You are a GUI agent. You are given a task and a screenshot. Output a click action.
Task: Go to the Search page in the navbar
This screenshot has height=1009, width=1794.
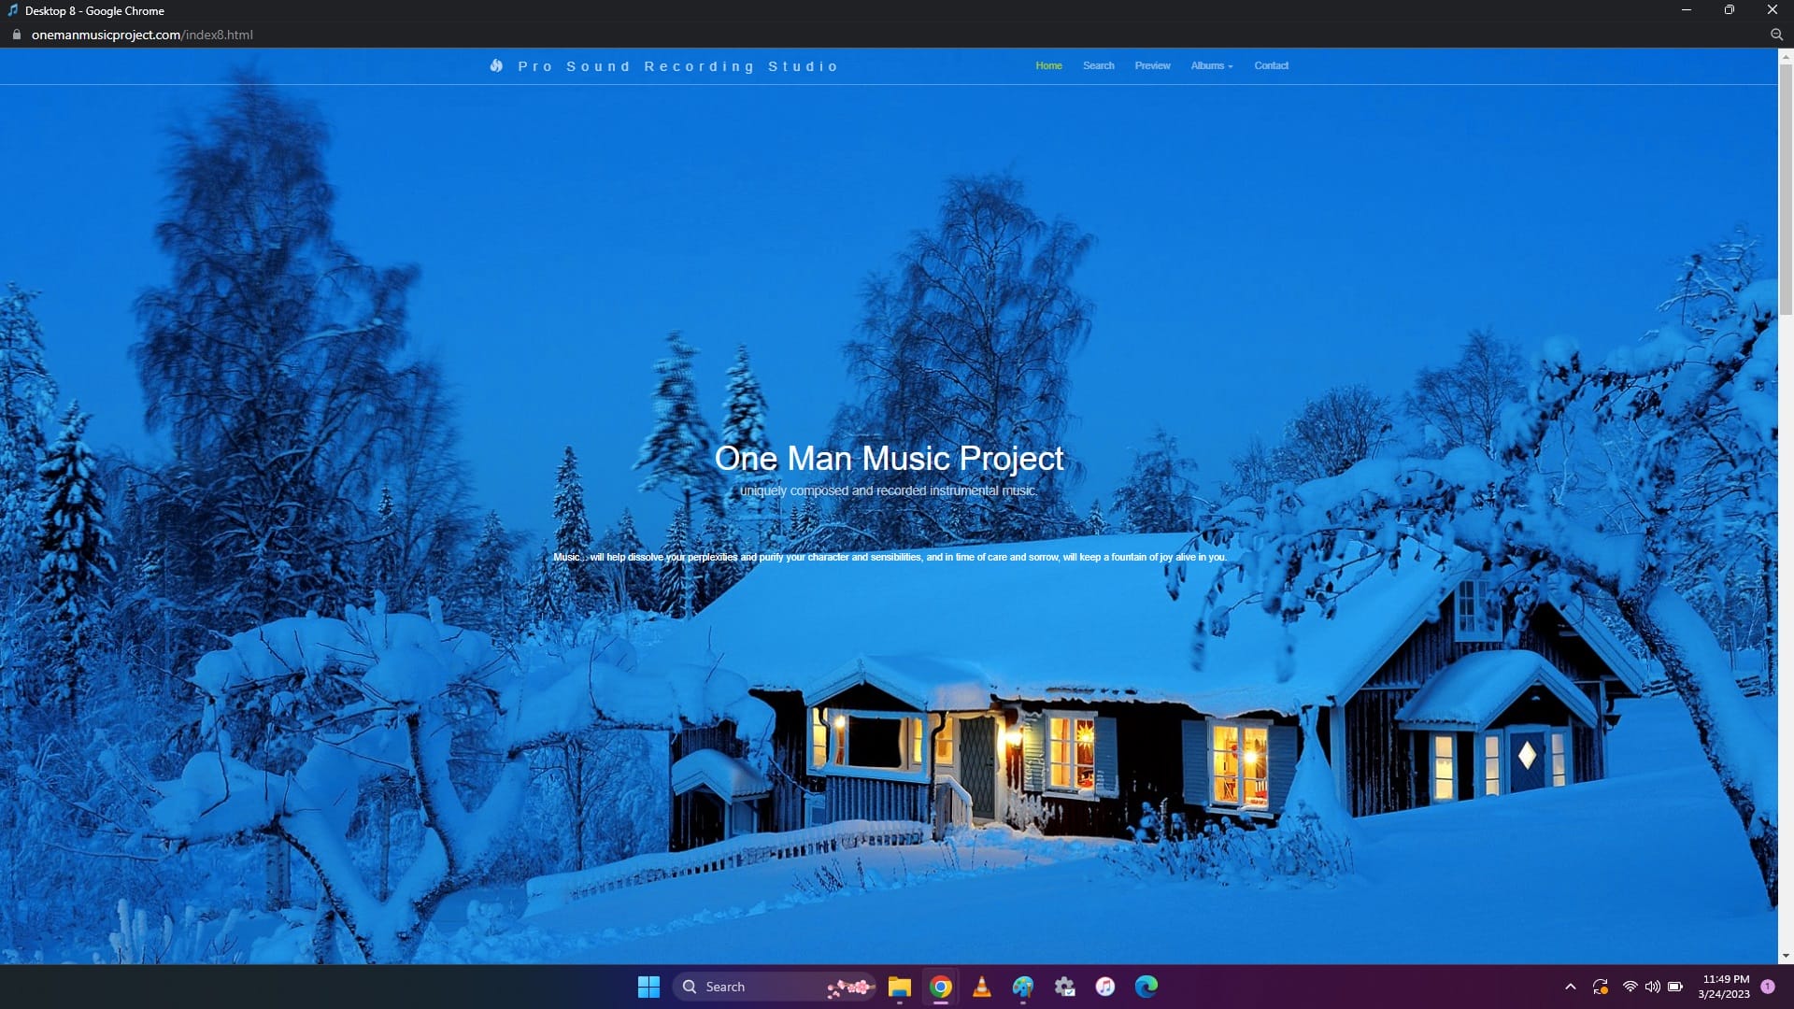[x=1098, y=65]
